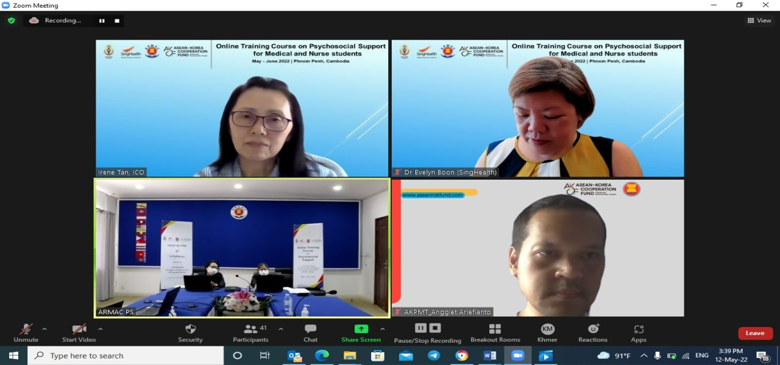780x365 pixels.
Task: Open the View layout menu
Action: click(x=759, y=21)
